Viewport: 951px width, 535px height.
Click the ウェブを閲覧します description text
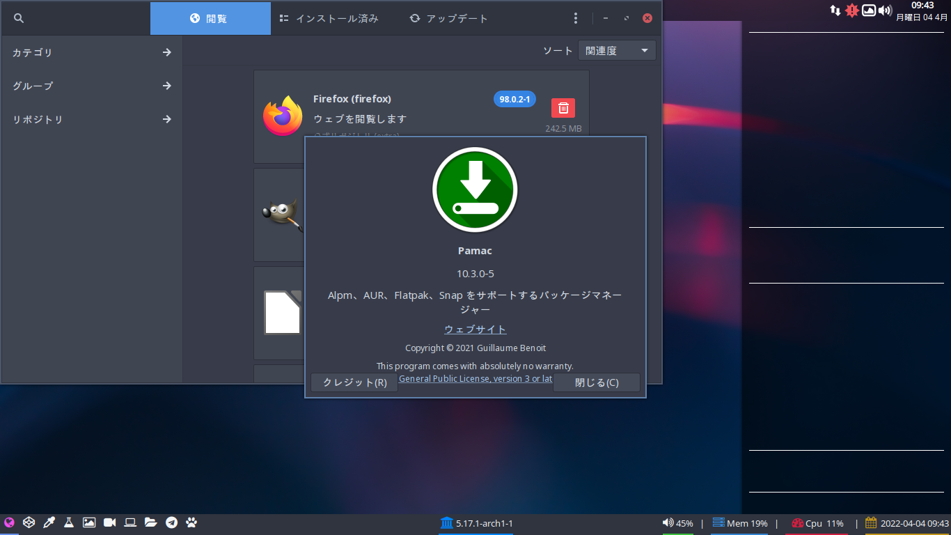tap(360, 119)
